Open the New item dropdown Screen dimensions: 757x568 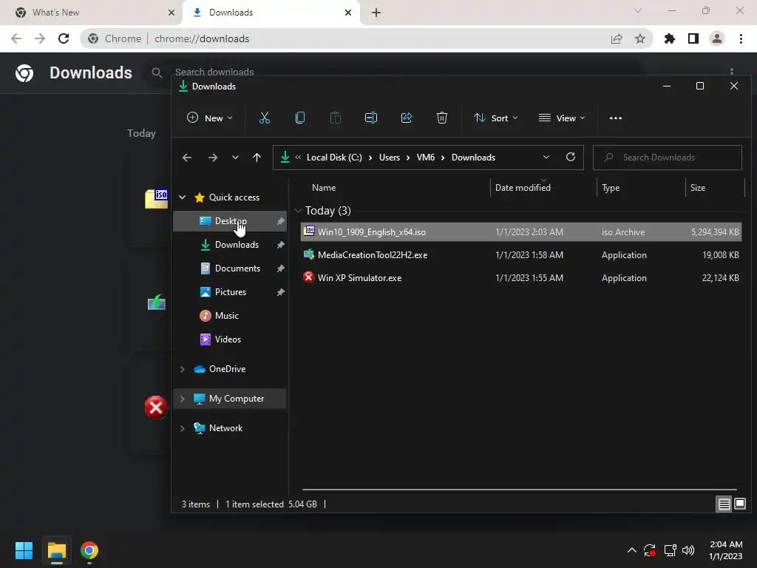coord(210,118)
